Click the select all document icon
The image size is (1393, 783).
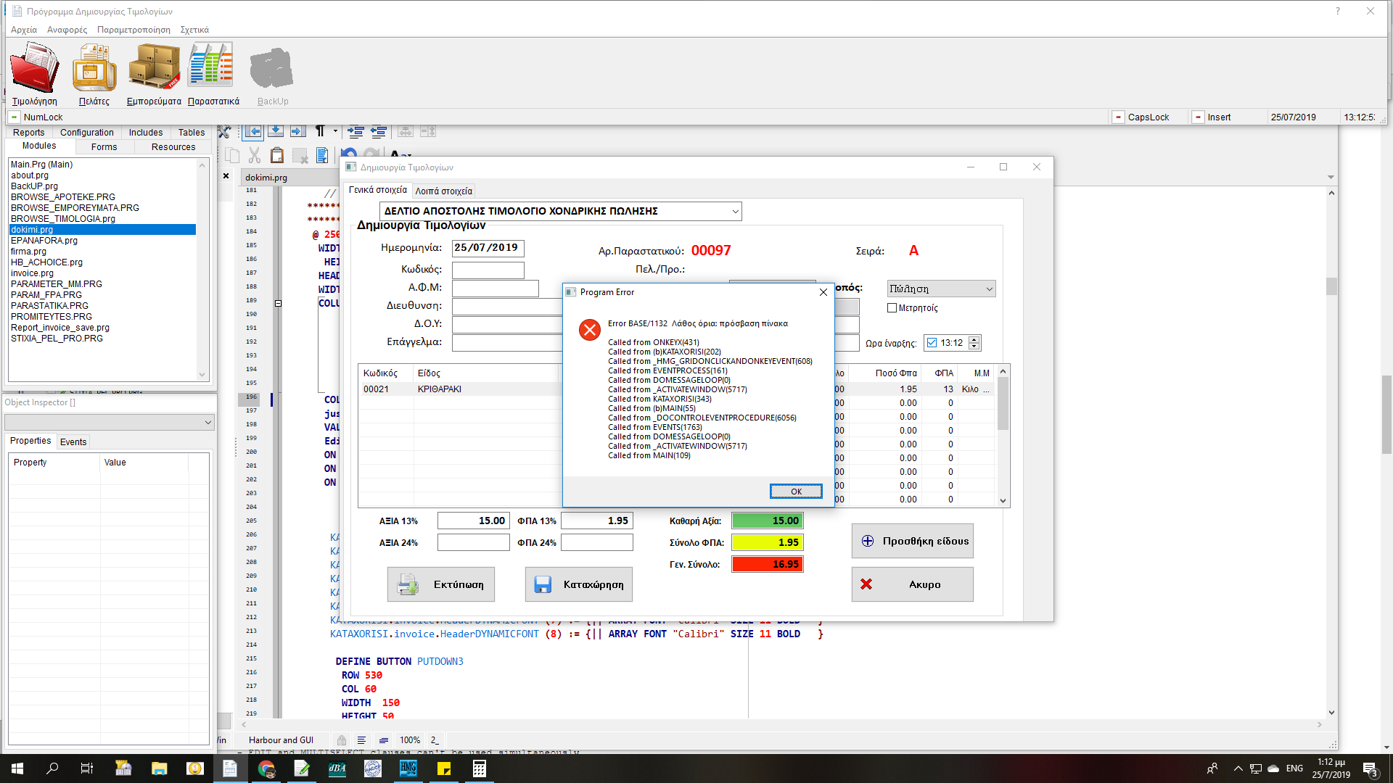coord(321,155)
